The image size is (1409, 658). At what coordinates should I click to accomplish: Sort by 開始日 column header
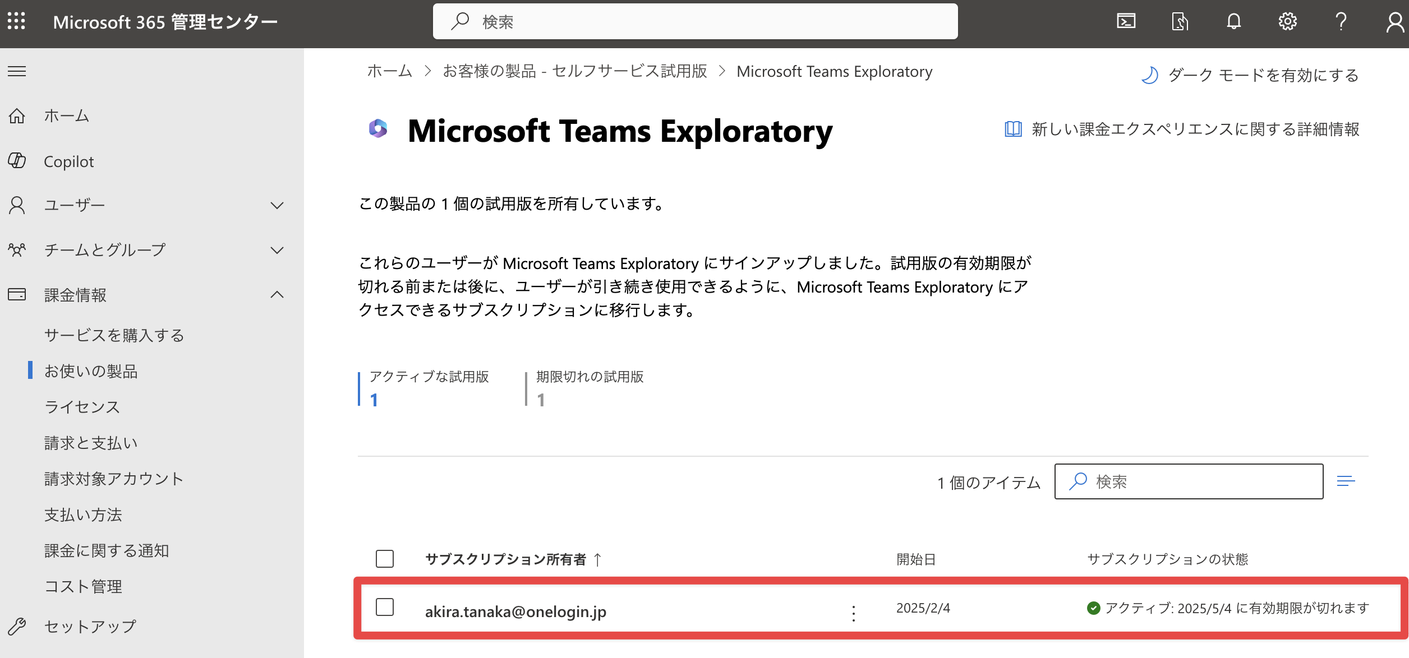click(915, 559)
